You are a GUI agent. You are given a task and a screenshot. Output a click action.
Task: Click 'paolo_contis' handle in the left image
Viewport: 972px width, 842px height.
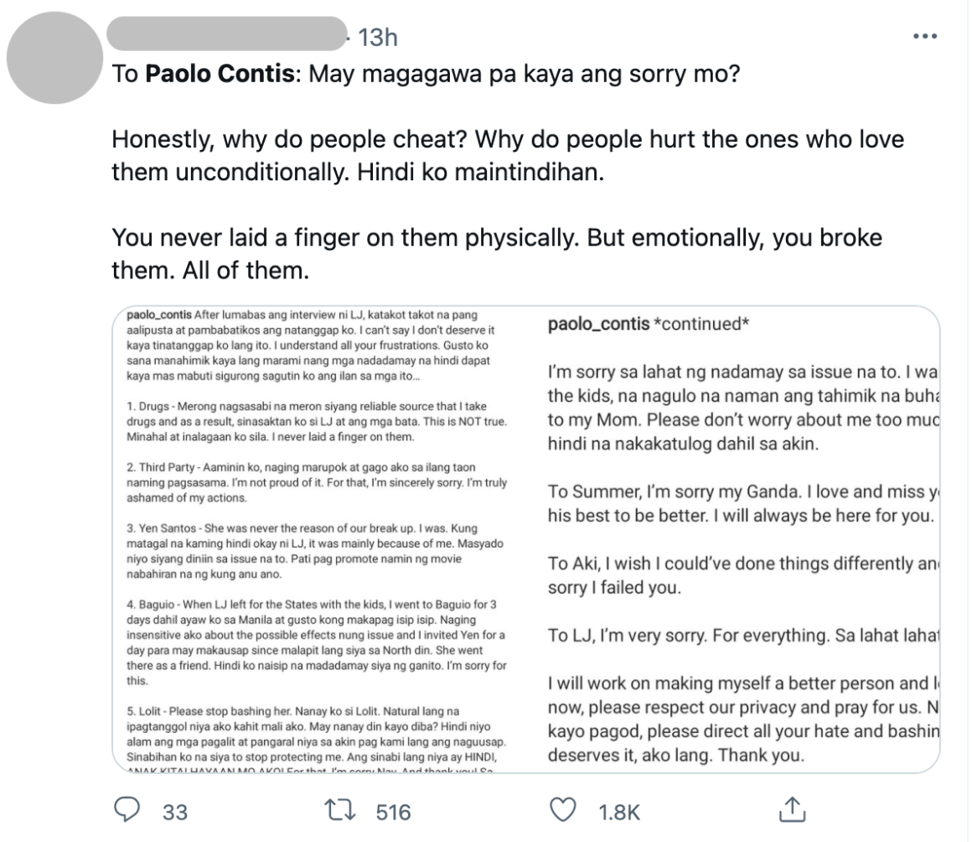click(x=158, y=315)
